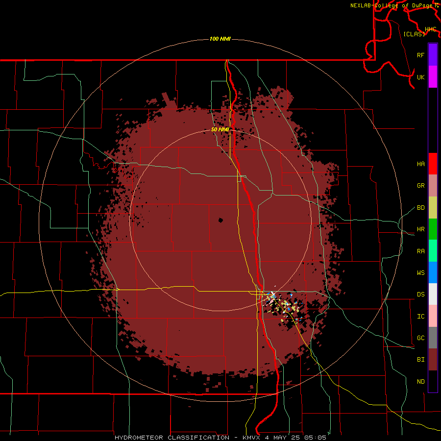Click the GR legend label
The height and width of the screenshot is (441, 441).
point(421,186)
